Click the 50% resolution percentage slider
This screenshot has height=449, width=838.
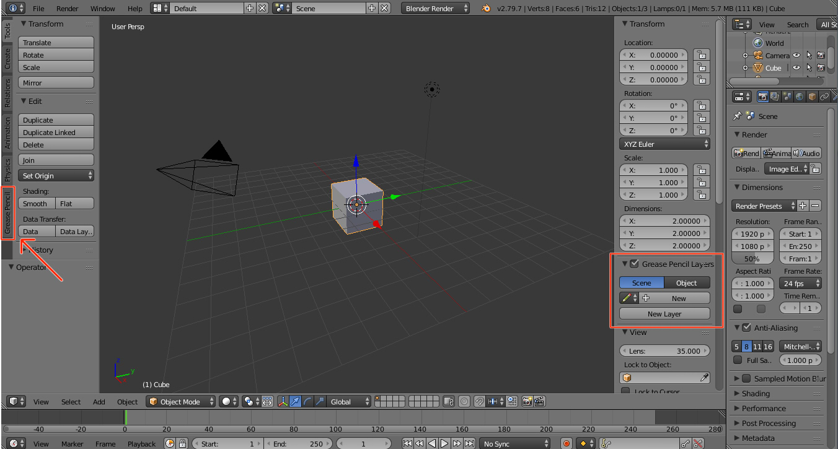pos(752,258)
